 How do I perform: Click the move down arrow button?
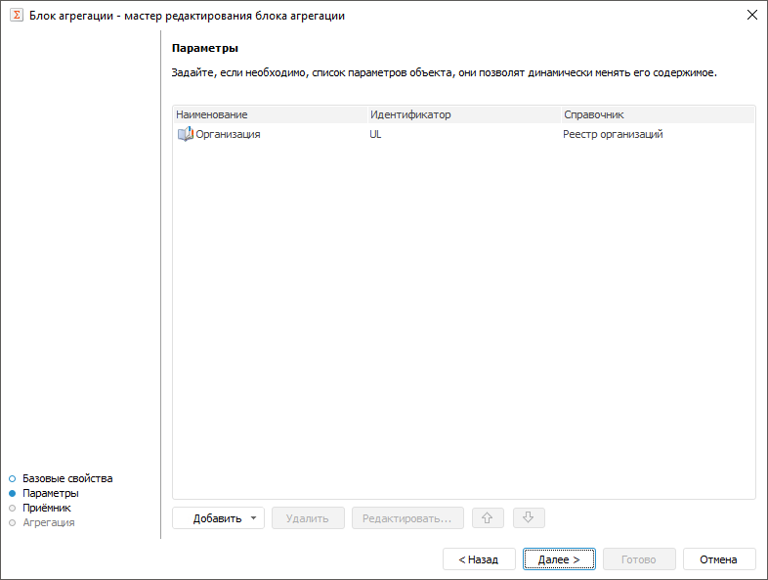(x=528, y=518)
